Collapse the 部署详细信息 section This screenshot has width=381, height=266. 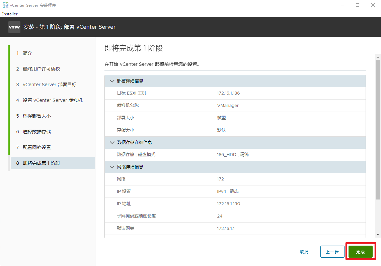click(112, 81)
